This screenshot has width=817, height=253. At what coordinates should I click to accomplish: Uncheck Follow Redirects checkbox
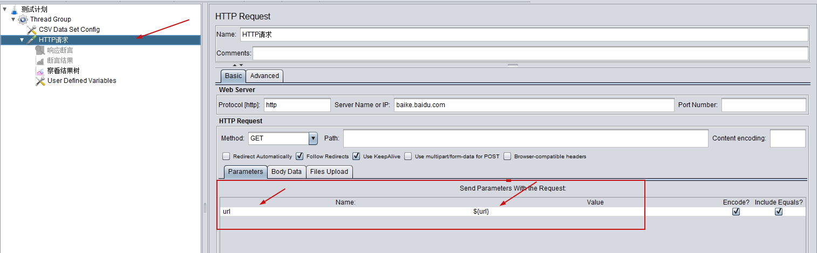tap(299, 157)
